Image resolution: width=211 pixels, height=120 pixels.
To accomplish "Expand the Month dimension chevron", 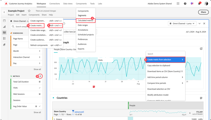I will pos(40,51).
